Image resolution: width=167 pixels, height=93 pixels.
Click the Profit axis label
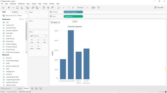coord(52,53)
